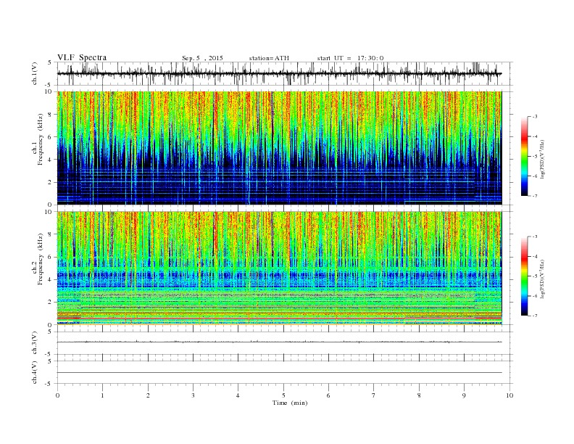Click the "VLF Spectra" plot title
Image resolution: width=574 pixels, height=444 pixels.
tap(82, 57)
